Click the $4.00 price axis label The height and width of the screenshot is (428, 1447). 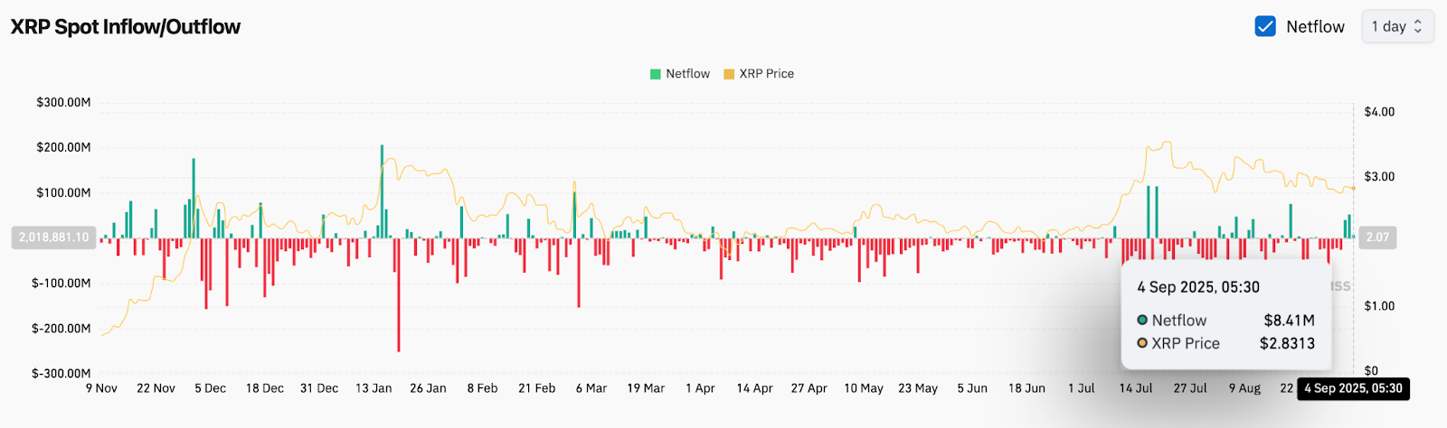[x=1379, y=112]
